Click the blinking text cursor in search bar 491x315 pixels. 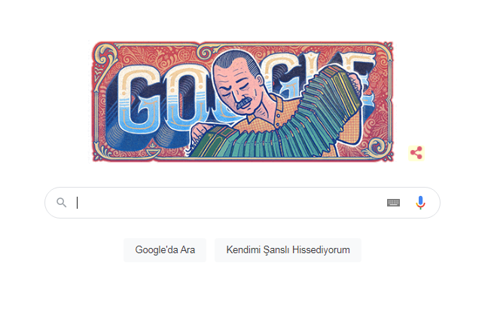coord(78,203)
